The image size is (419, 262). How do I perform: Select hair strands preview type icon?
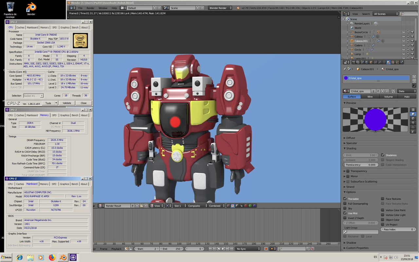[413, 127]
